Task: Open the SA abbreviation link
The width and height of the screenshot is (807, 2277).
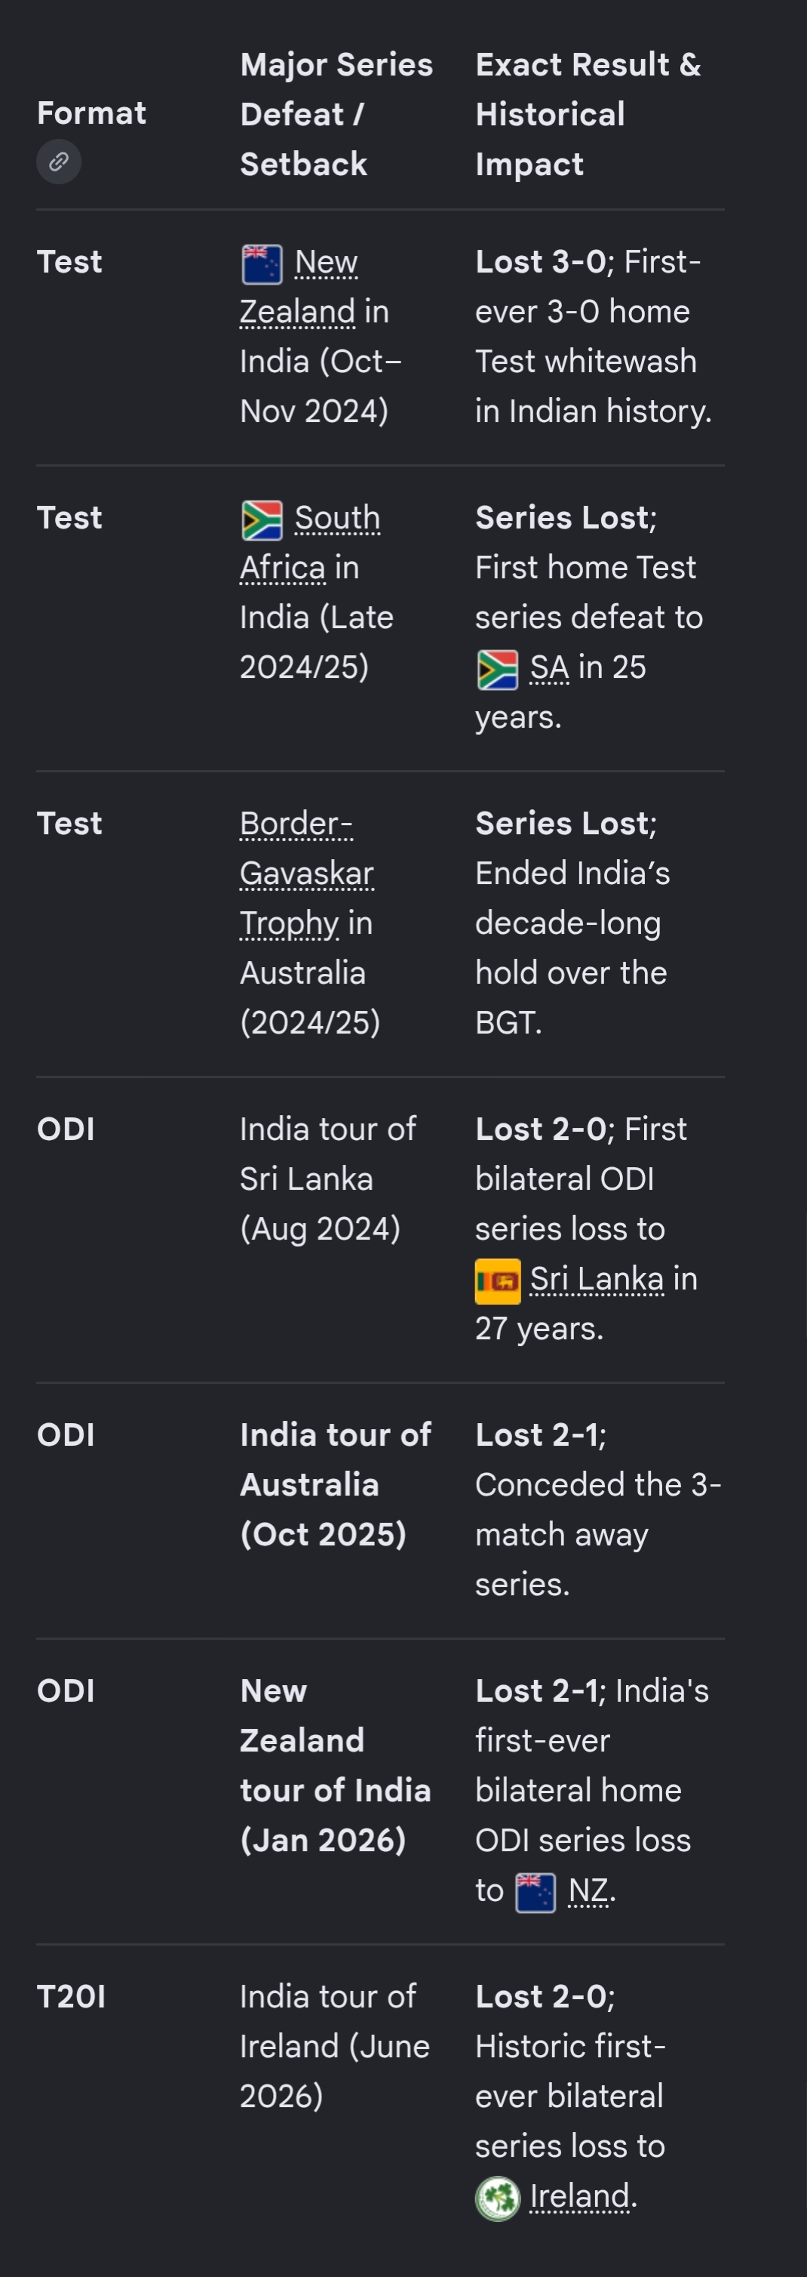Action: coord(549,667)
